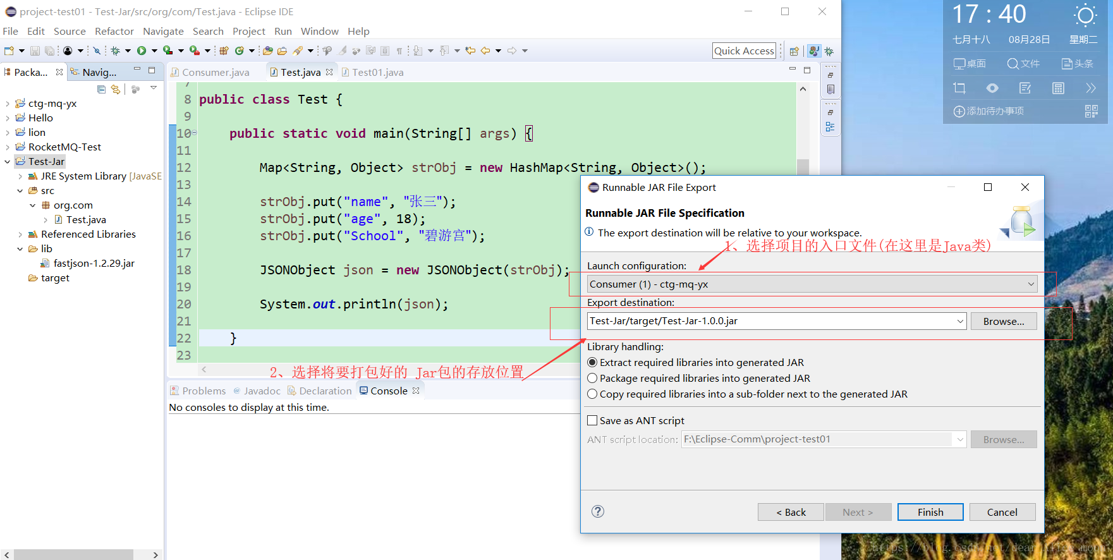
Task: Open the Refactor menu
Action: [x=114, y=31]
